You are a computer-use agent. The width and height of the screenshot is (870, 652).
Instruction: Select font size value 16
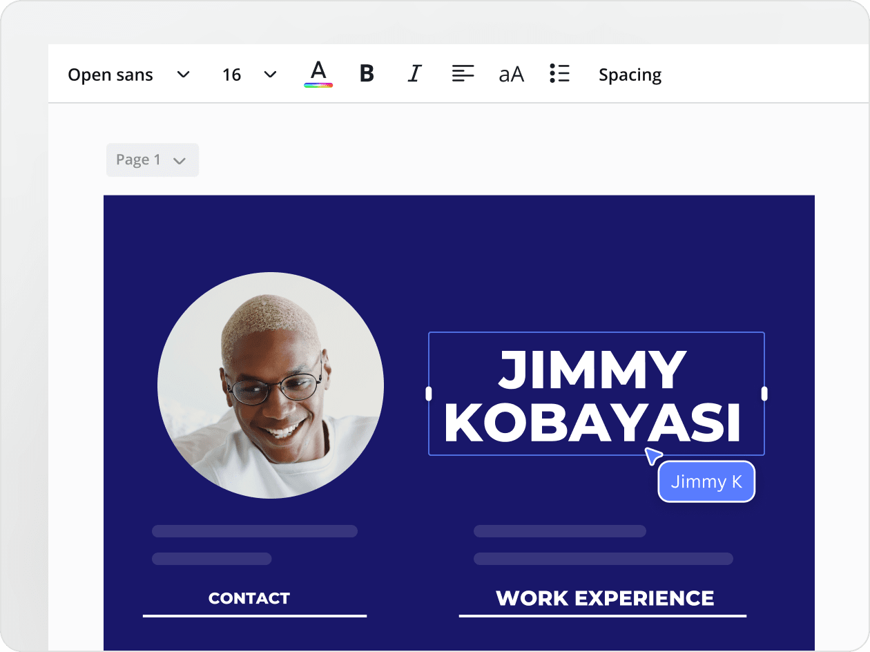tap(231, 74)
